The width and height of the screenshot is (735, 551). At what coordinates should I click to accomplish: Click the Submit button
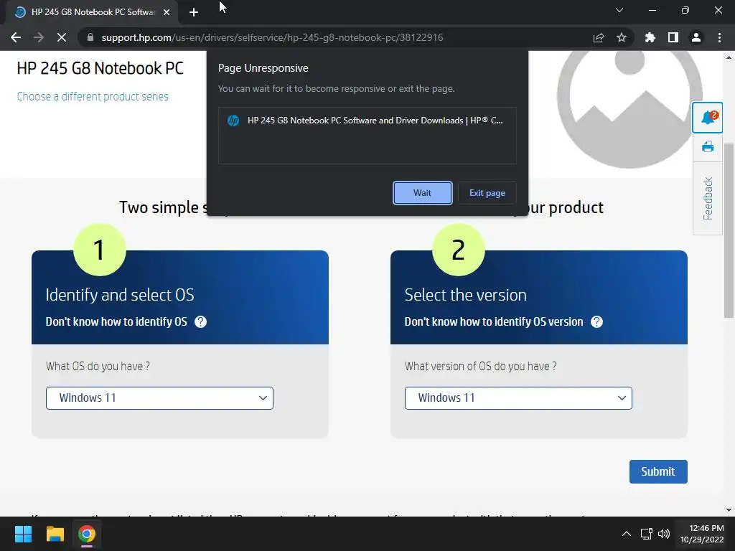tap(658, 471)
